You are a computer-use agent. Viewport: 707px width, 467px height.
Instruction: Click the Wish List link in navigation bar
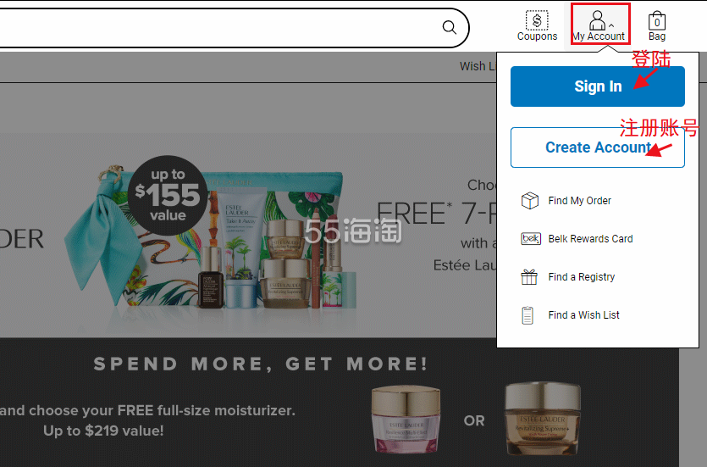478,66
